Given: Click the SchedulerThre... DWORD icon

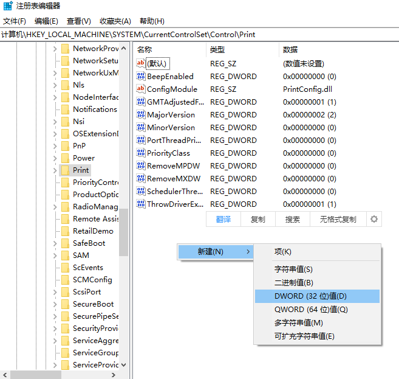Looking at the screenshot, I should click(x=141, y=191).
